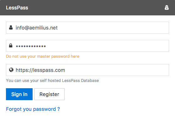Click the spy figure icon in header
The width and height of the screenshot is (175, 124).
tap(167, 8)
